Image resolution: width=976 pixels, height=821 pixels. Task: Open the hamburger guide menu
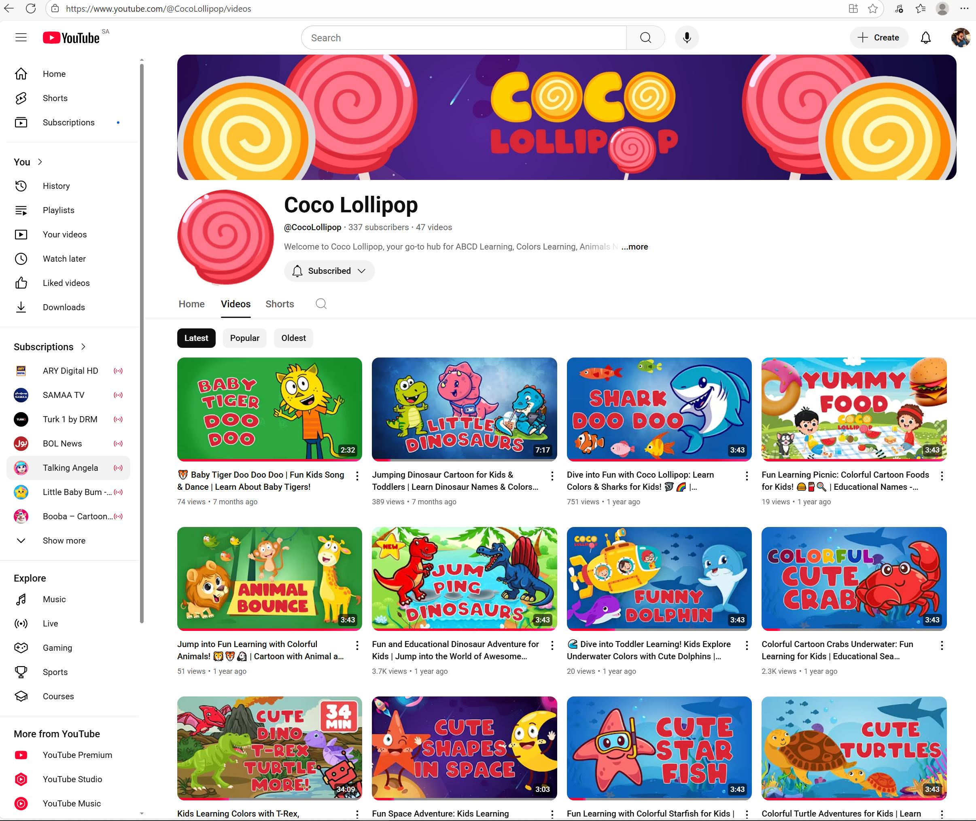click(21, 38)
